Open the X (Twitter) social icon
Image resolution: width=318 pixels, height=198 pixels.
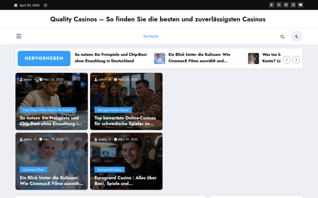[279, 5]
